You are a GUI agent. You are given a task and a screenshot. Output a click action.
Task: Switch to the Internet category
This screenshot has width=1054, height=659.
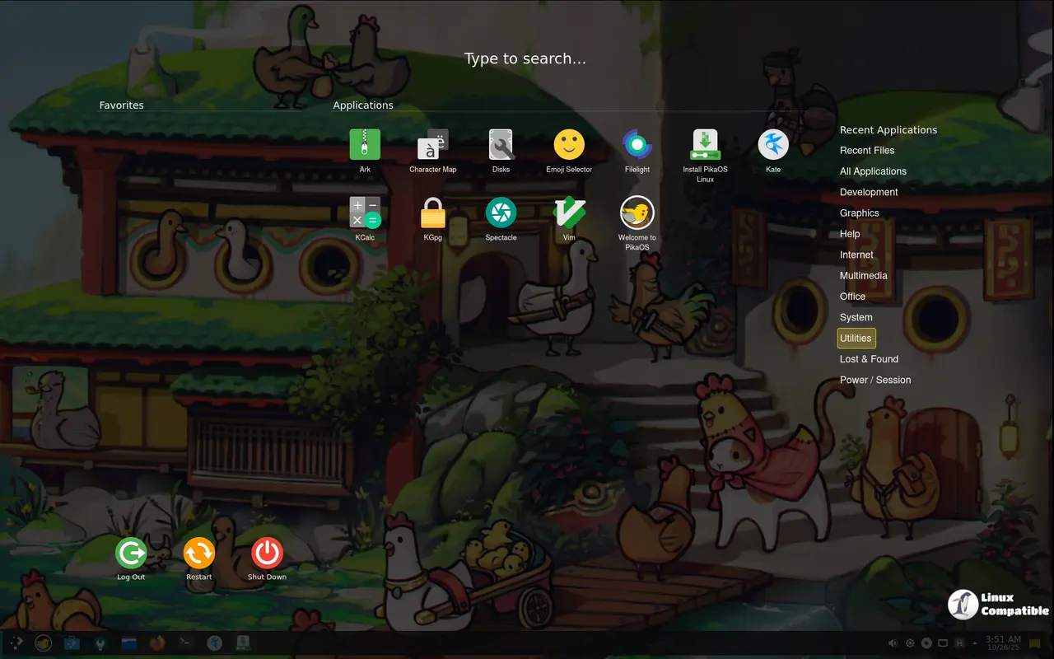click(856, 255)
